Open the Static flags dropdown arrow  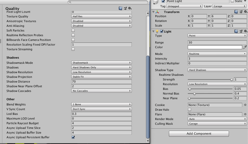(245, 1)
